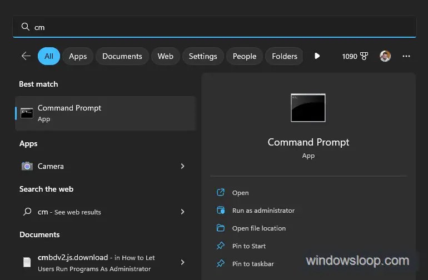The height and width of the screenshot is (280, 428).
Task: Switch to the Settings filter tab
Action: [x=203, y=56]
